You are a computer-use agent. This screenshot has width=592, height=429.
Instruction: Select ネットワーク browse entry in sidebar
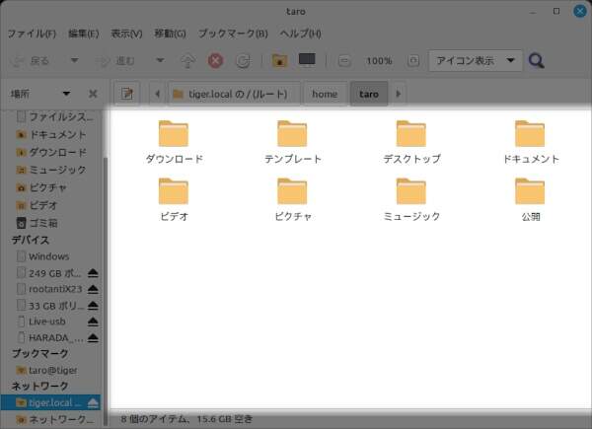54,419
